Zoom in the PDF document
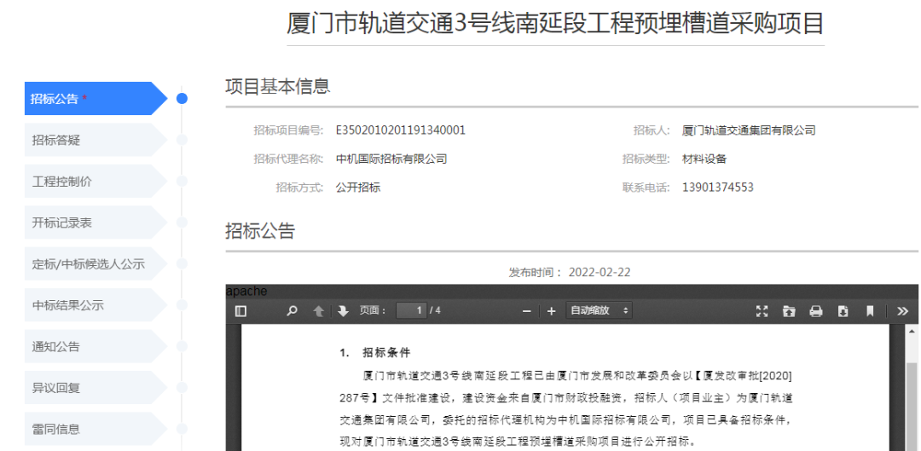This screenshot has width=921, height=451. pos(551,311)
